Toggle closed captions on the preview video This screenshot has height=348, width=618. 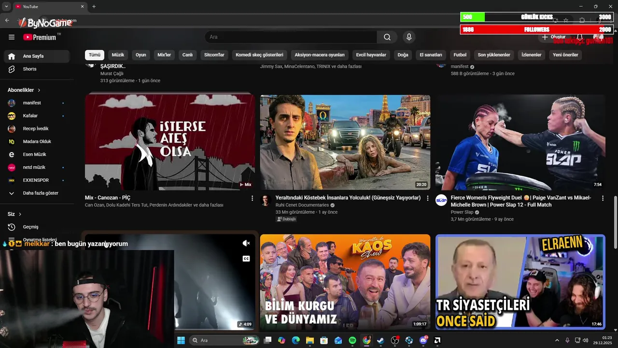246,259
